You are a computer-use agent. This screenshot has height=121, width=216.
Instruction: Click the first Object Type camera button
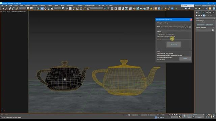200,25
